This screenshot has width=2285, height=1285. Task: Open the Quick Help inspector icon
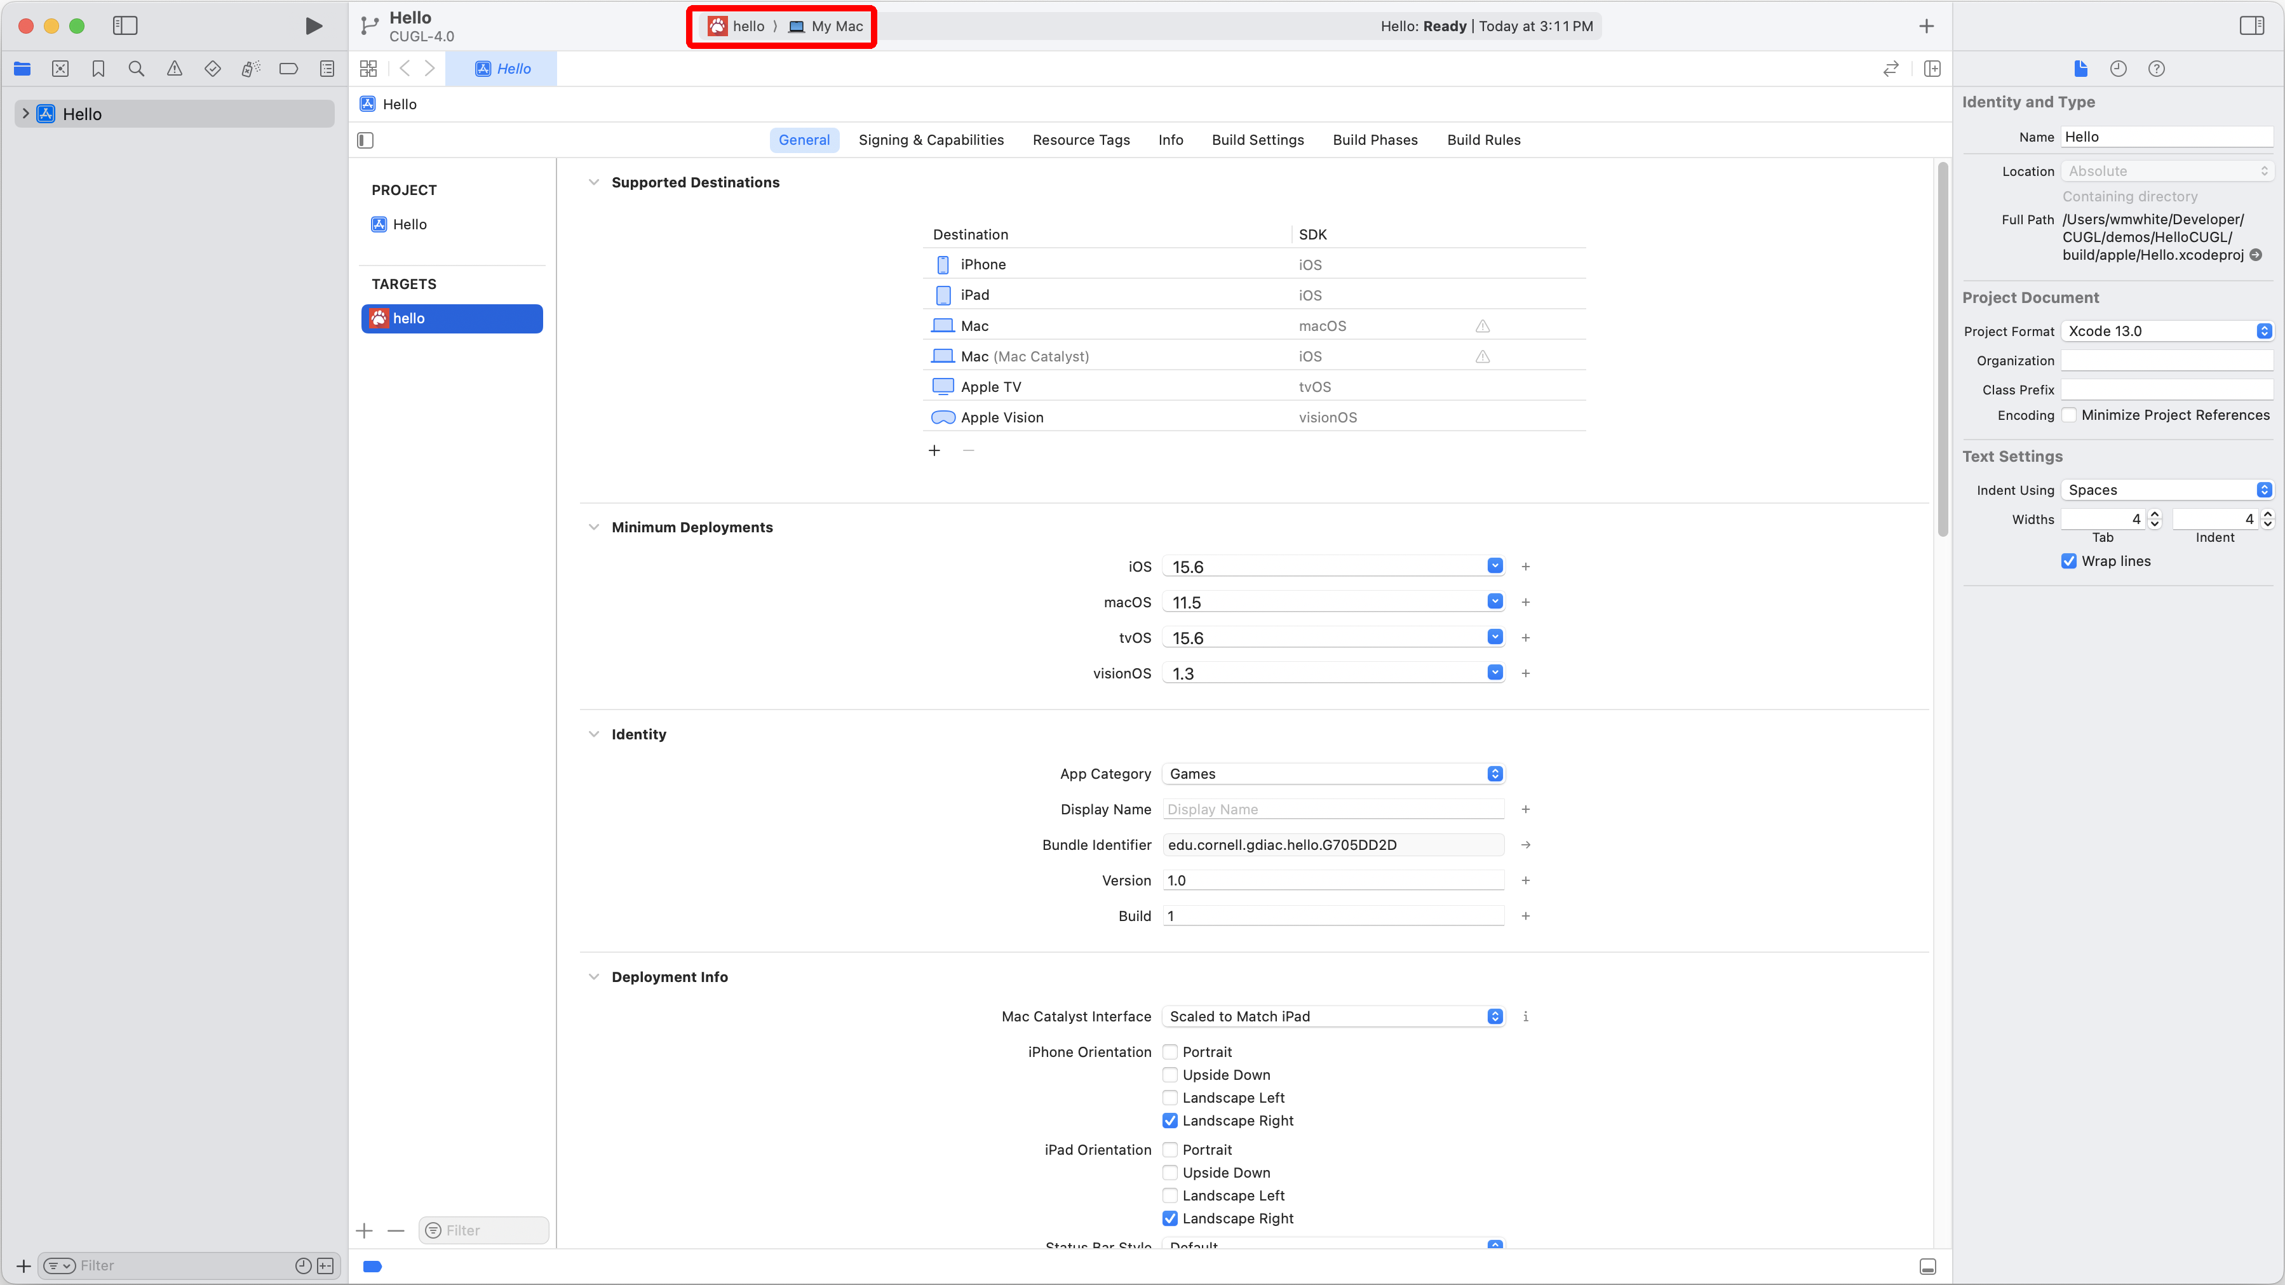(x=2157, y=69)
